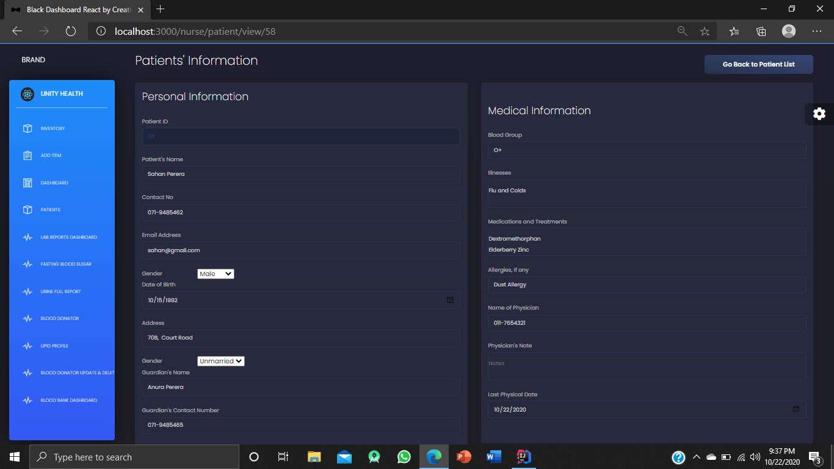The height and width of the screenshot is (469, 834).
Task: Click the Add Item clipboard icon
Action: (27, 156)
